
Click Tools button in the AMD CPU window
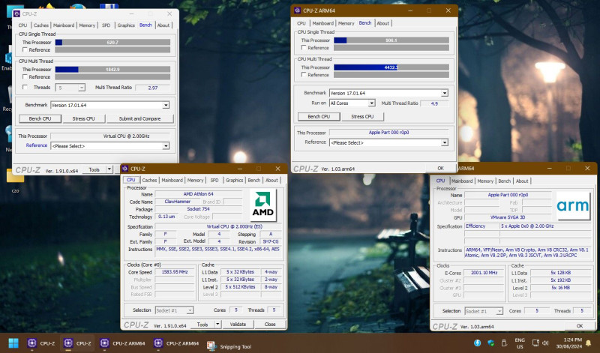(x=202, y=325)
